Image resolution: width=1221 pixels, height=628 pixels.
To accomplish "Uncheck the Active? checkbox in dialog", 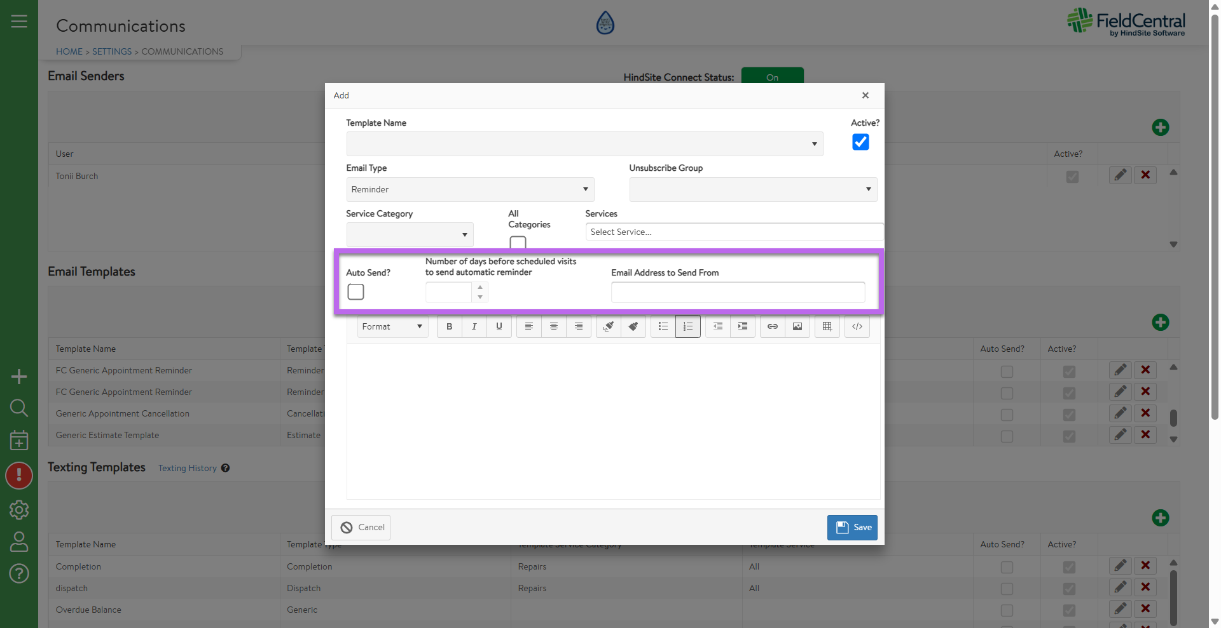I will pyautogui.click(x=860, y=142).
